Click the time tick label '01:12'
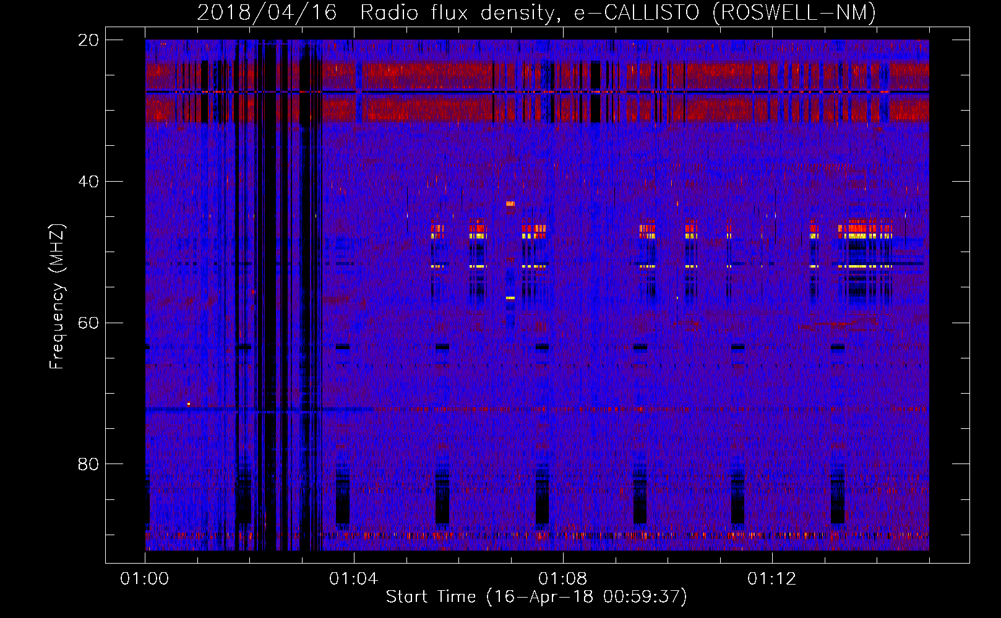The image size is (1001, 618). [772, 579]
